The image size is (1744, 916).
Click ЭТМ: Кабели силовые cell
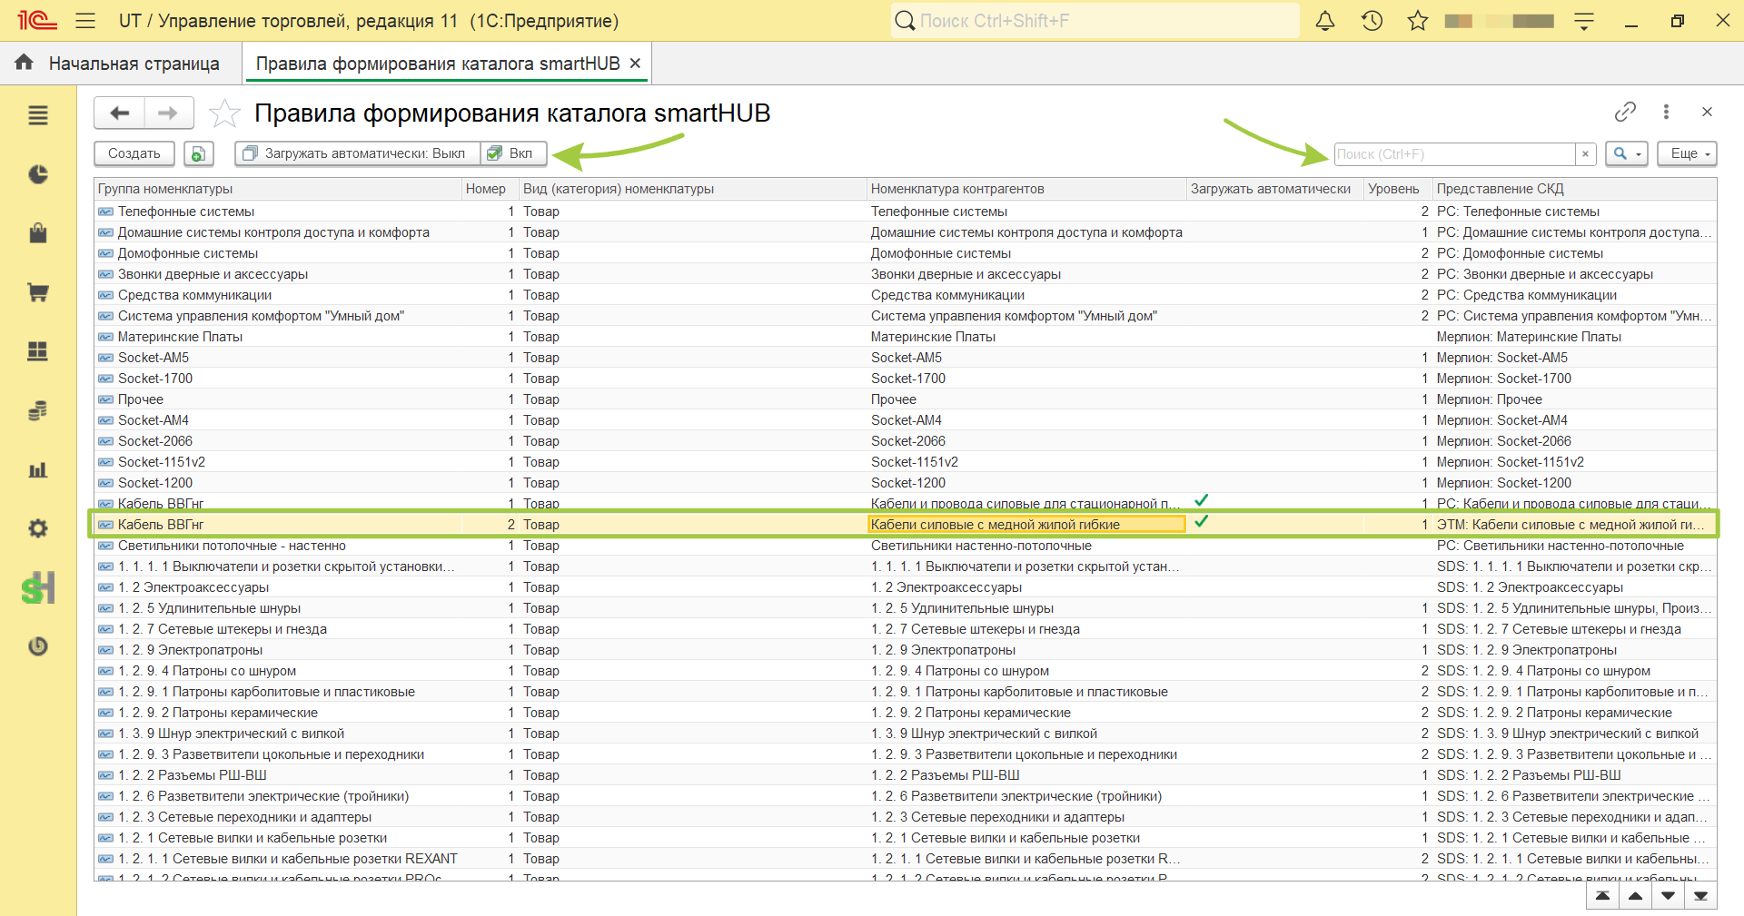pyautogui.click(x=1574, y=525)
